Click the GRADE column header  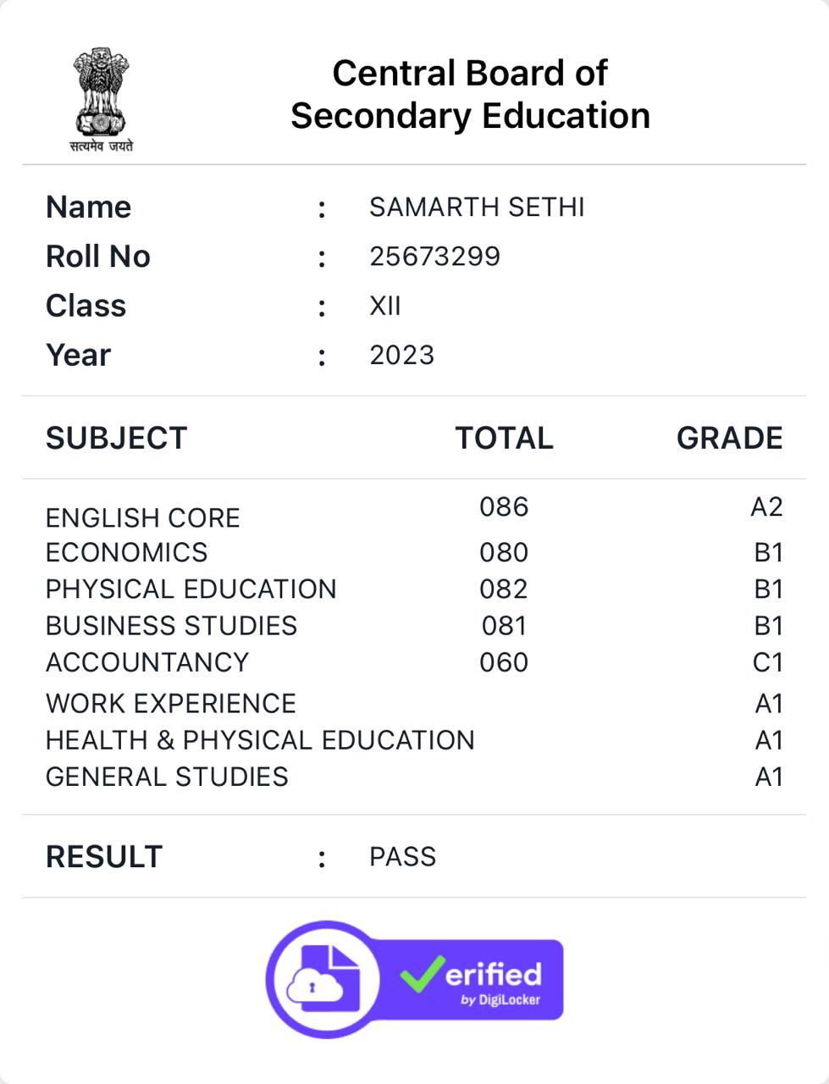(x=729, y=438)
